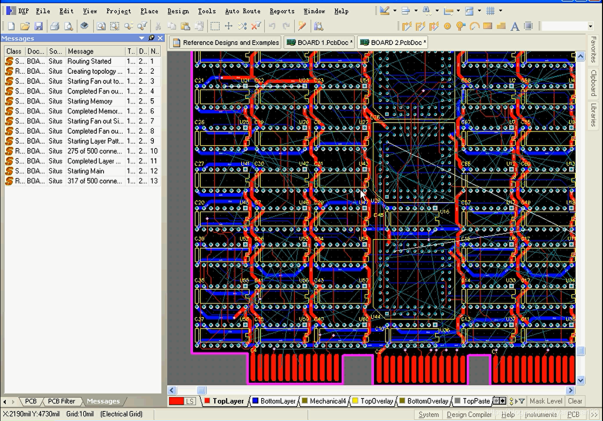Switch to the BOARD 1.PcbDoc tab
The width and height of the screenshot is (603, 421).
[x=320, y=43]
